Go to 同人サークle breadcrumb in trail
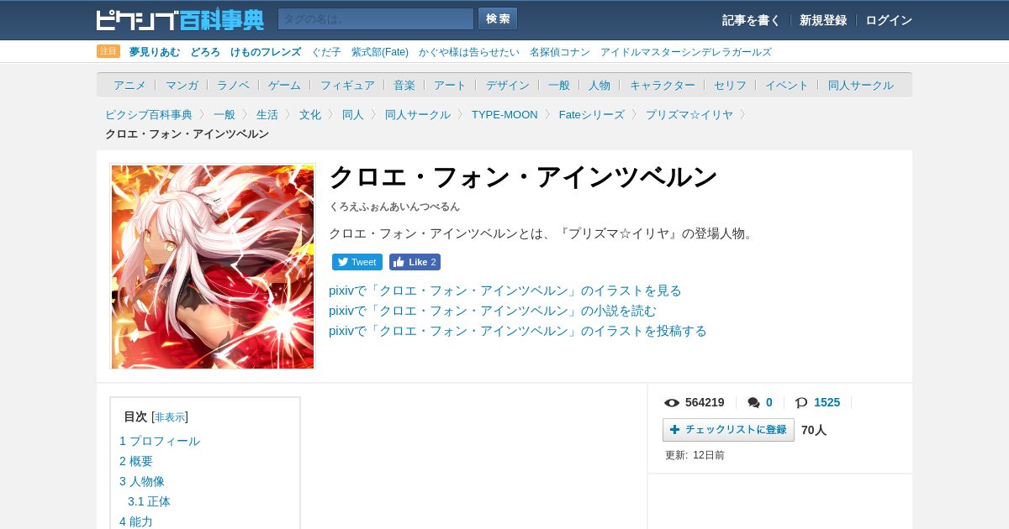 coord(418,114)
